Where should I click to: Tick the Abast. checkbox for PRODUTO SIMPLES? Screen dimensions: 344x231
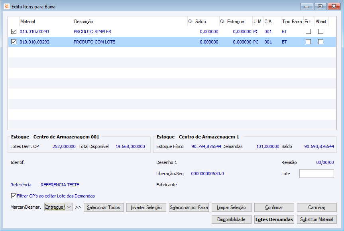[x=320, y=32]
